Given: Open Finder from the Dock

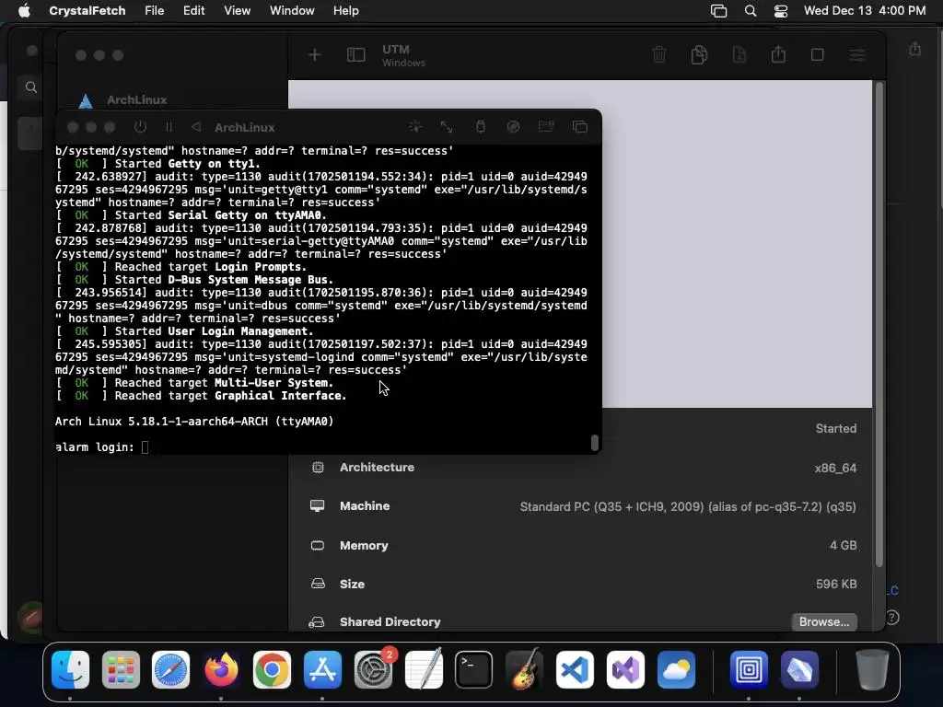Looking at the screenshot, I should [70, 669].
